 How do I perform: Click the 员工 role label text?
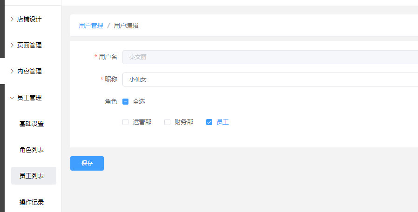[222, 122]
